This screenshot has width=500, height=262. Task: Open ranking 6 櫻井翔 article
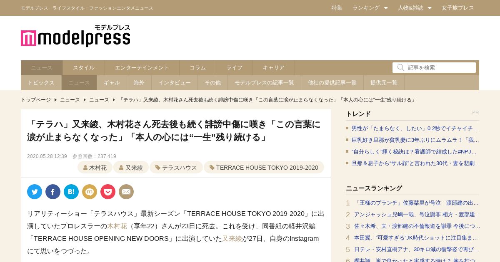[x=417, y=260]
